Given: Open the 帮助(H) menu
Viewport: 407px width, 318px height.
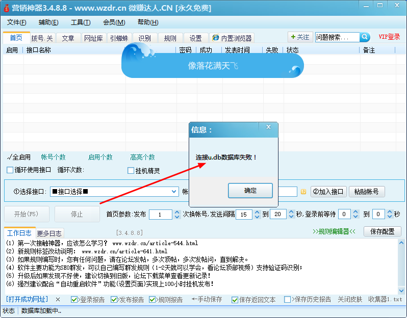Looking at the screenshot, I should coord(148,22).
